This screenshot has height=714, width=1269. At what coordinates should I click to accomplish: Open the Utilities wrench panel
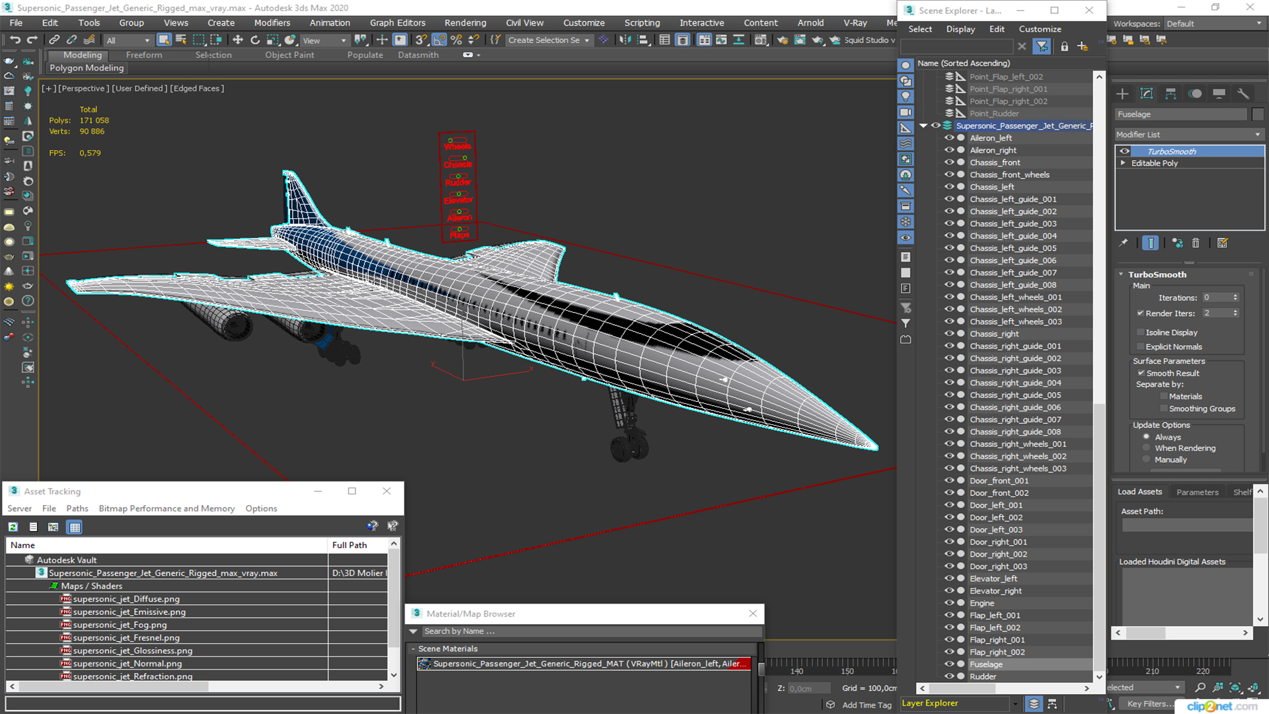[1243, 94]
